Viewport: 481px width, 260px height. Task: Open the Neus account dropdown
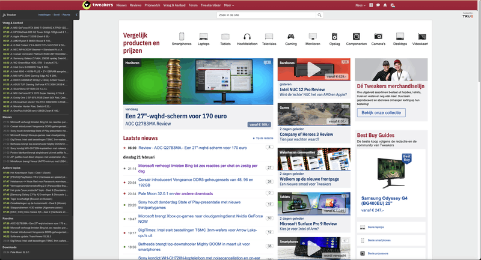pyautogui.click(x=360, y=5)
